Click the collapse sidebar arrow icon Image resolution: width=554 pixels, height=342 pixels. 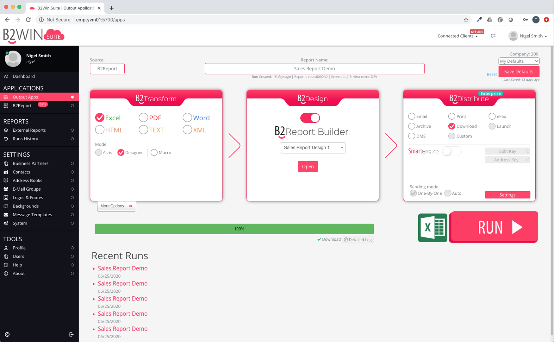(7, 334)
